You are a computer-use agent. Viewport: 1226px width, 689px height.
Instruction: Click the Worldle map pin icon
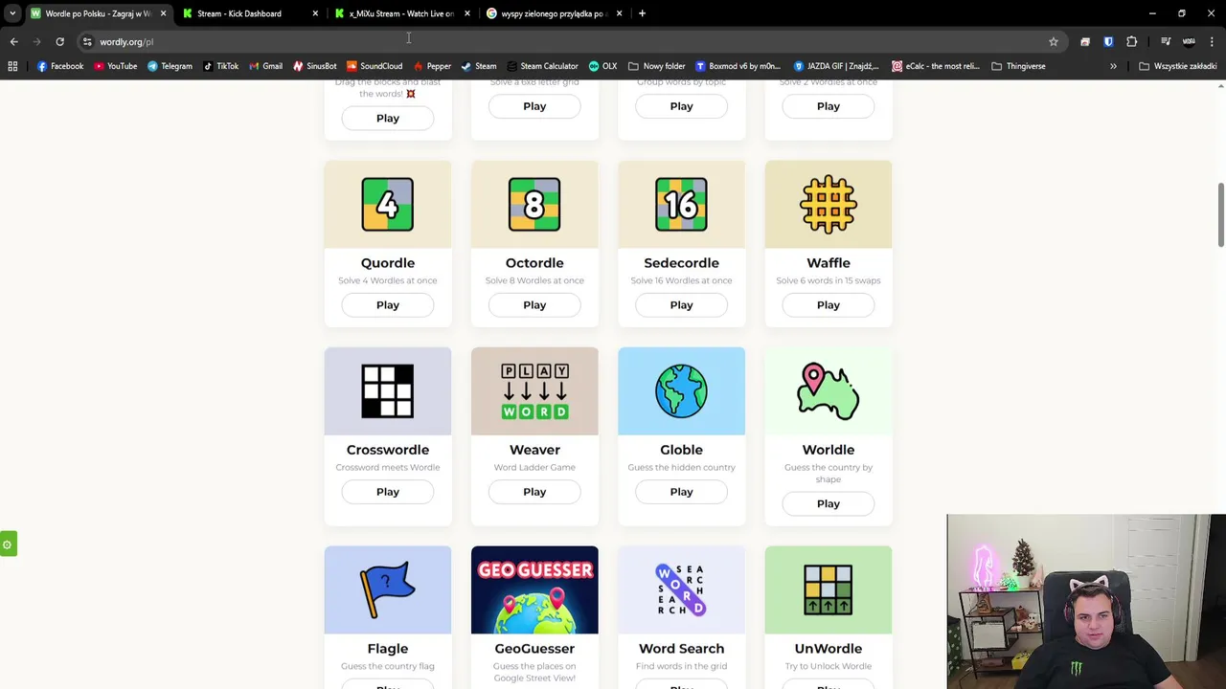pyautogui.click(x=829, y=391)
